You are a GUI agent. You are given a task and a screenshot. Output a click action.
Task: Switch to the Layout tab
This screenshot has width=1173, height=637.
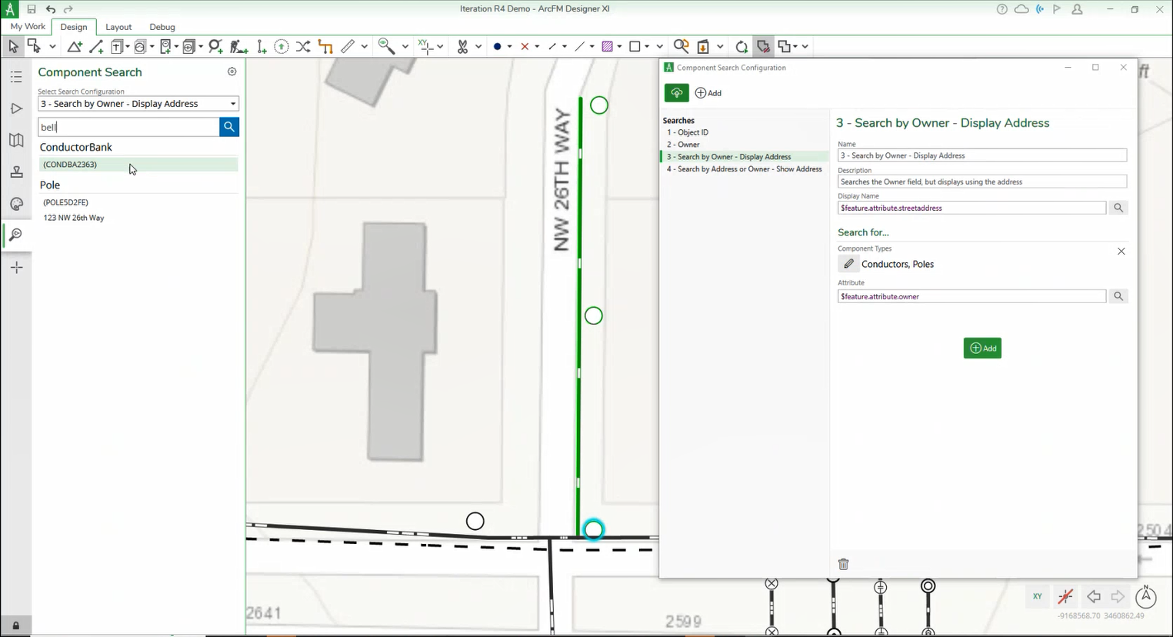pos(118,26)
